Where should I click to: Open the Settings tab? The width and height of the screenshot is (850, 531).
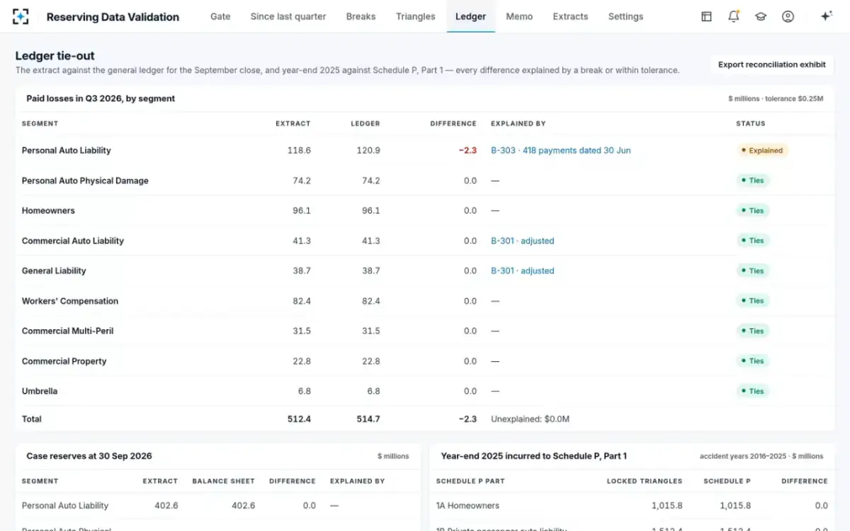pos(625,16)
